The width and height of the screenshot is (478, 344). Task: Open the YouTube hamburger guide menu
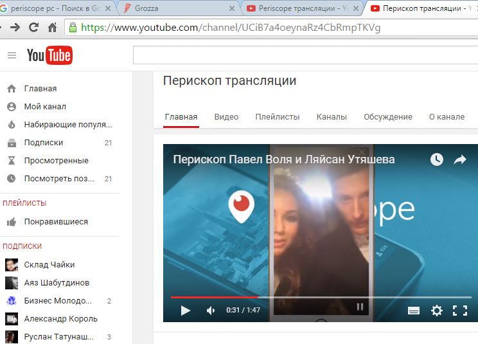click(x=12, y=55)
